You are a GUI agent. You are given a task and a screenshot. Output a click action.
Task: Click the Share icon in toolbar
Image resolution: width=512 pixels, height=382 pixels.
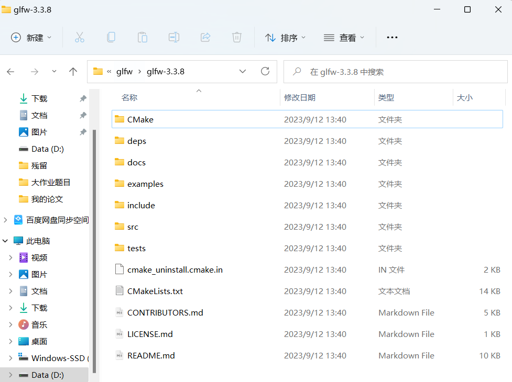205,38
